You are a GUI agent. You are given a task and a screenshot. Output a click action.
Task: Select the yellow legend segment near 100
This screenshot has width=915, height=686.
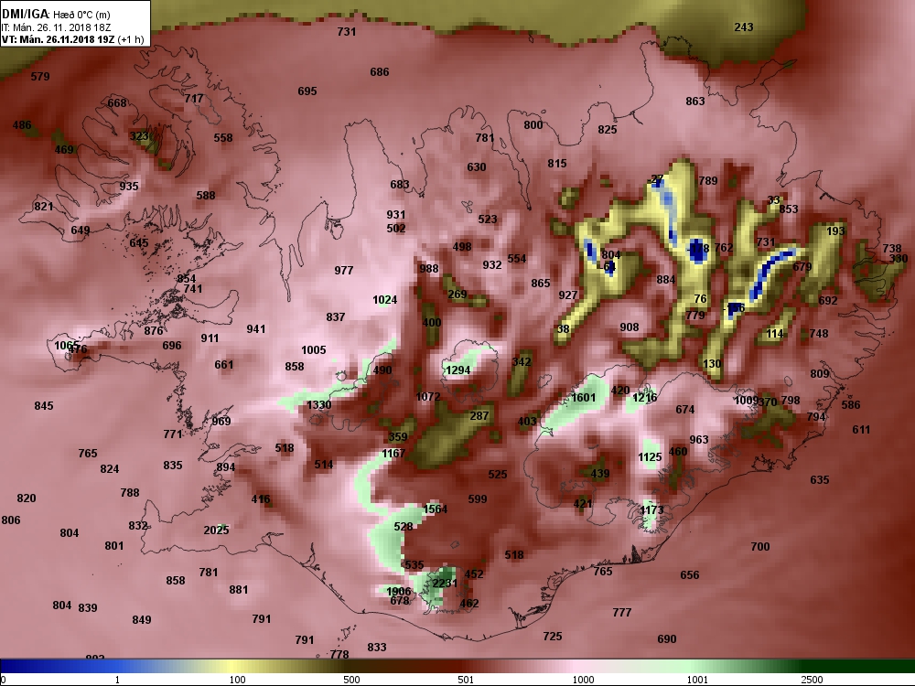pos(233,666)
